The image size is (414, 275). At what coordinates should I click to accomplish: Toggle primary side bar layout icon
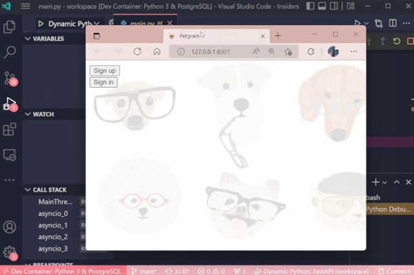(310, 6)
